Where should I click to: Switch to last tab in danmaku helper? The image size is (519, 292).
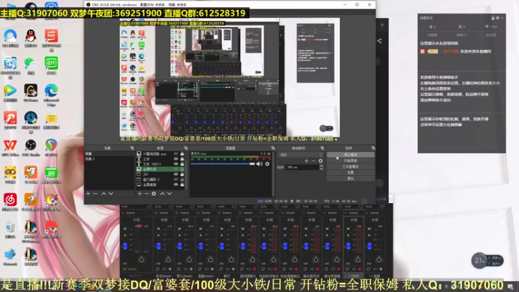(x=491, y=35)
